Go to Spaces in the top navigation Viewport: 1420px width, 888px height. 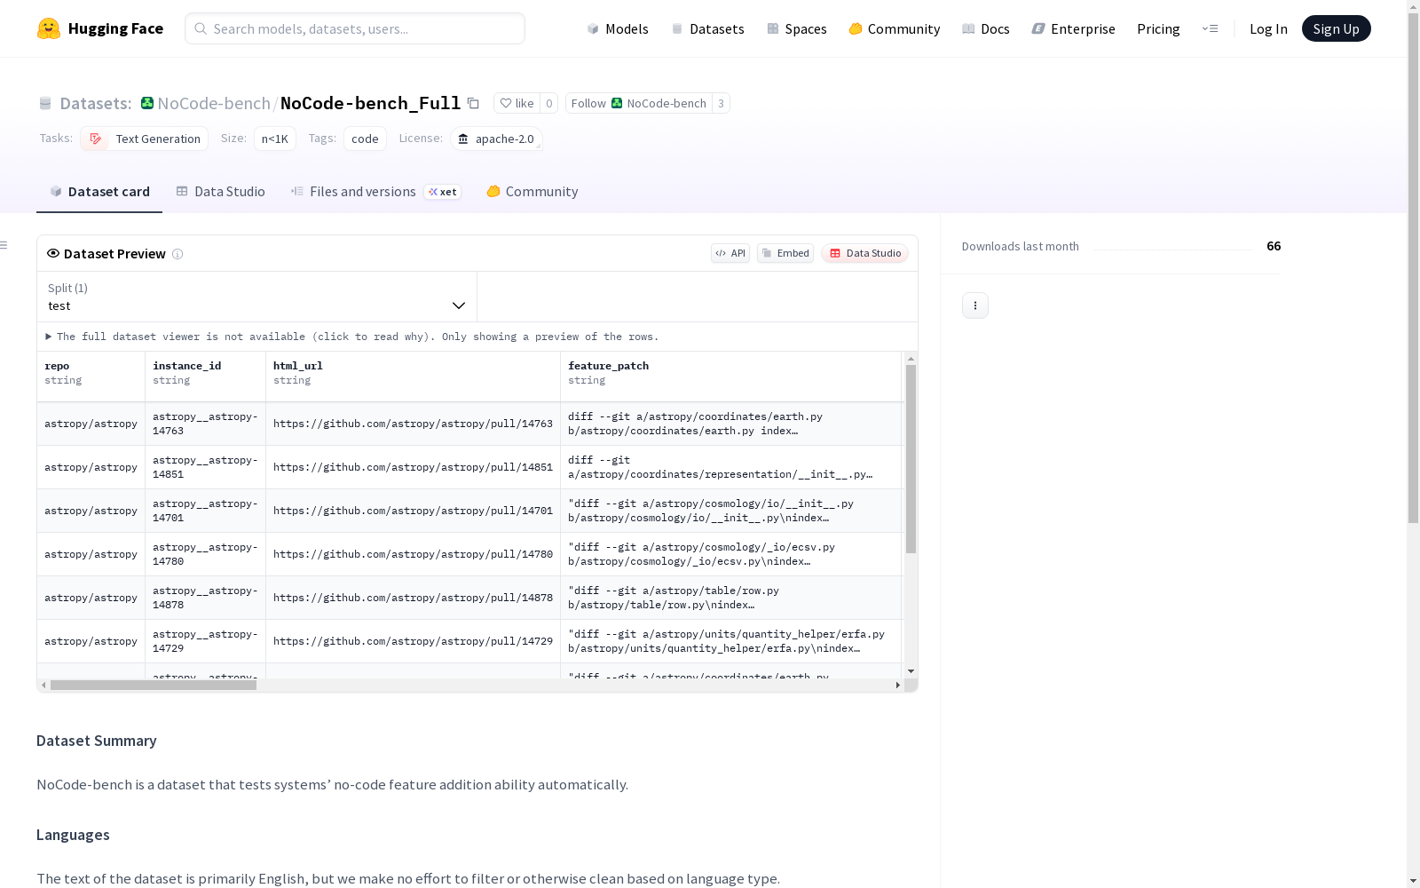pos(796,28)
